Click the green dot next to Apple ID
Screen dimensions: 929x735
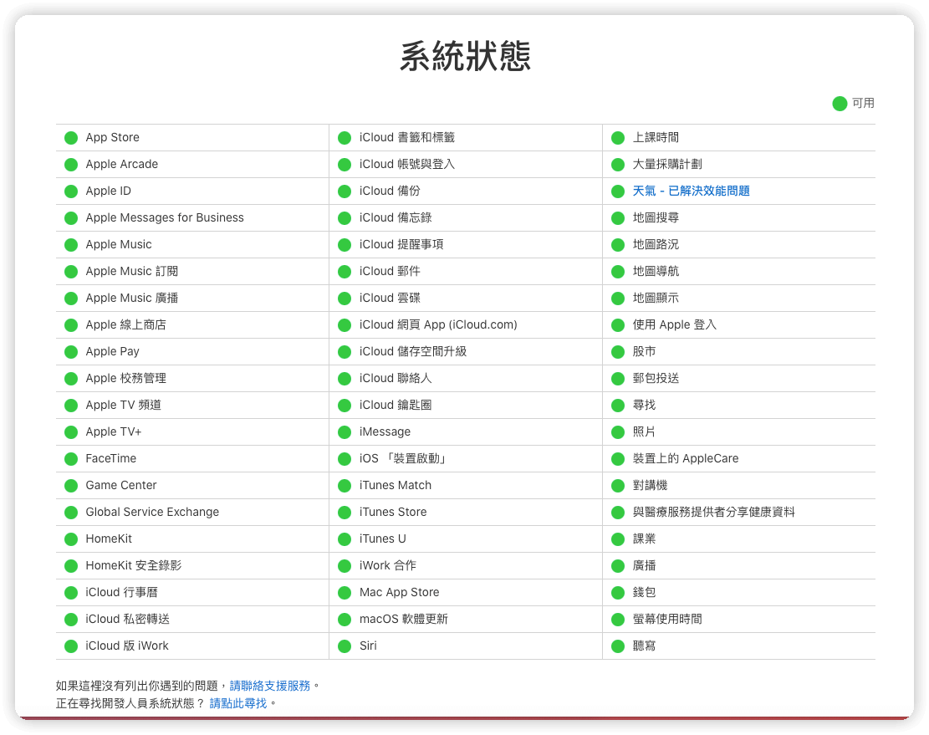coord(71,191)
